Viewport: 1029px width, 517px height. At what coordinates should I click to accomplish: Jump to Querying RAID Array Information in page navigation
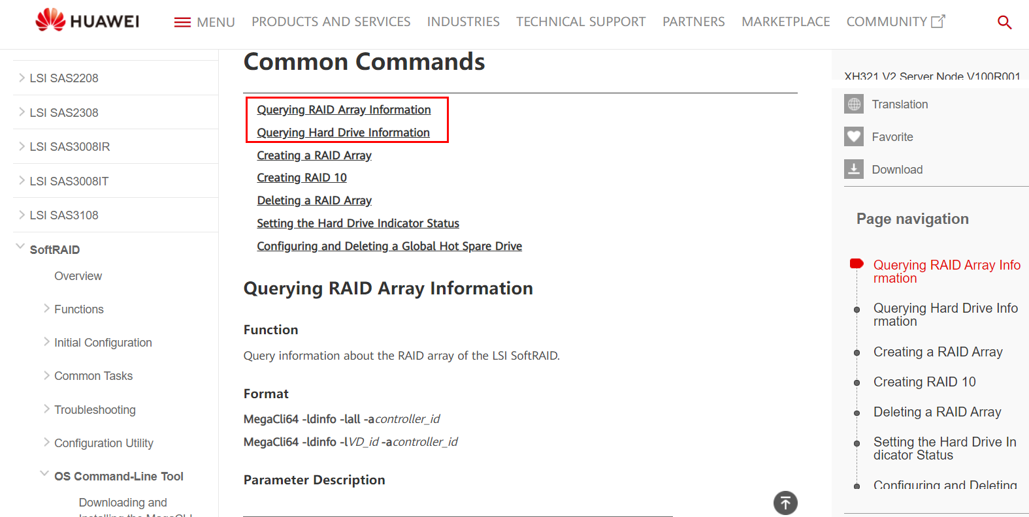pos(947,272)
